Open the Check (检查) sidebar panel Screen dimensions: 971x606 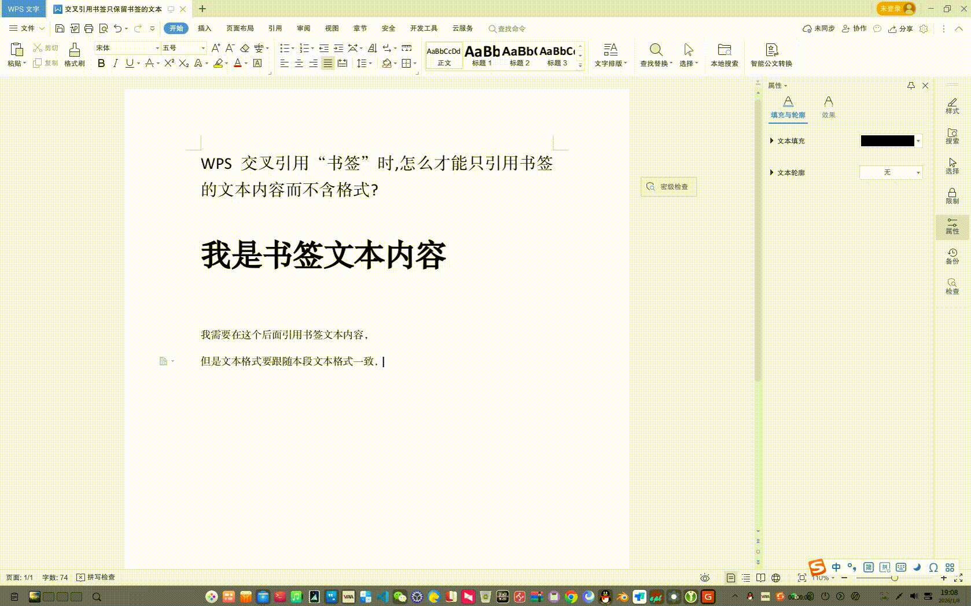pos(952,286)
